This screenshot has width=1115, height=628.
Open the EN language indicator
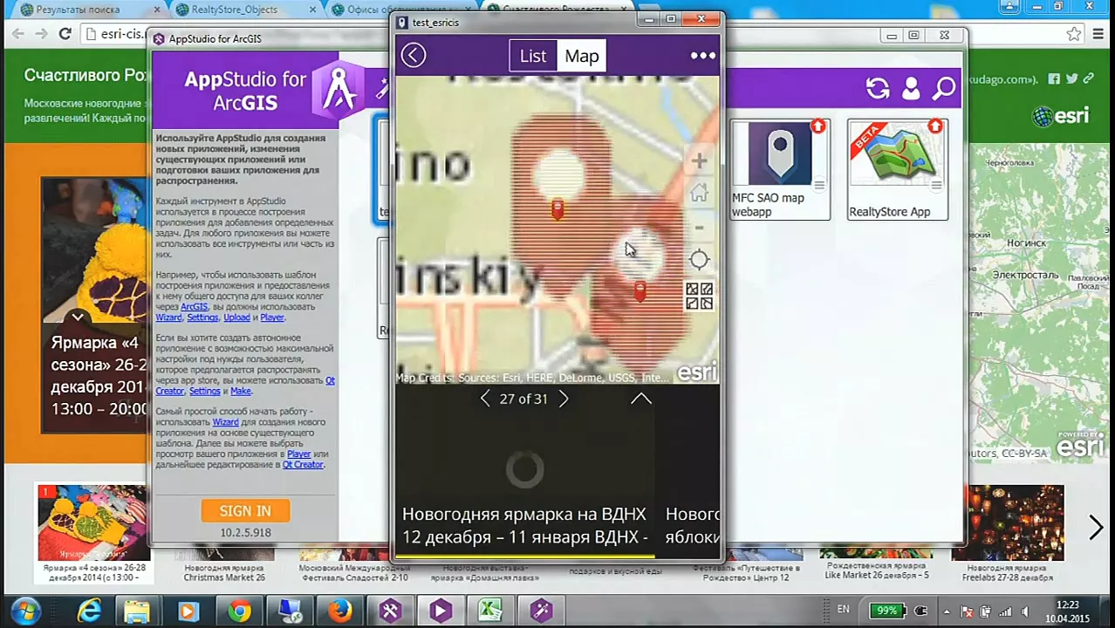(844, 610)
